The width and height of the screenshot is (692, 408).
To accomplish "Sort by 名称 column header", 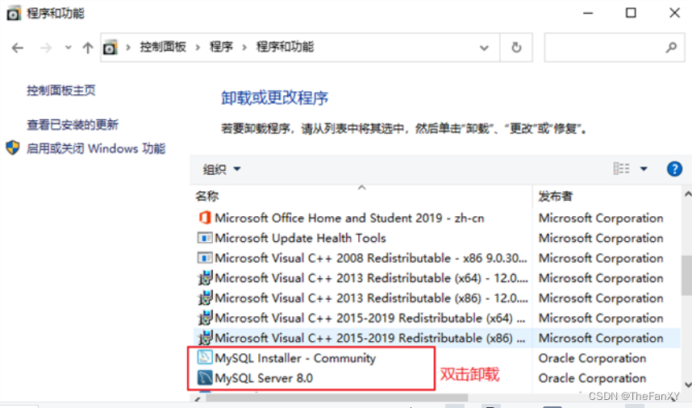I will [x=207, y=196].
